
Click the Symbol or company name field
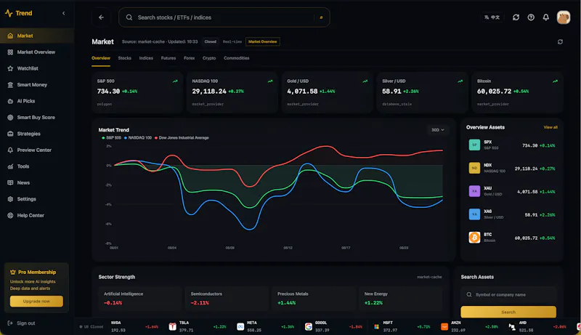[x=508, y=294]
